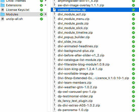Select ds_fancy_text_plugin.zip
The image size is (139, 112).
click(x=75, y=101)
